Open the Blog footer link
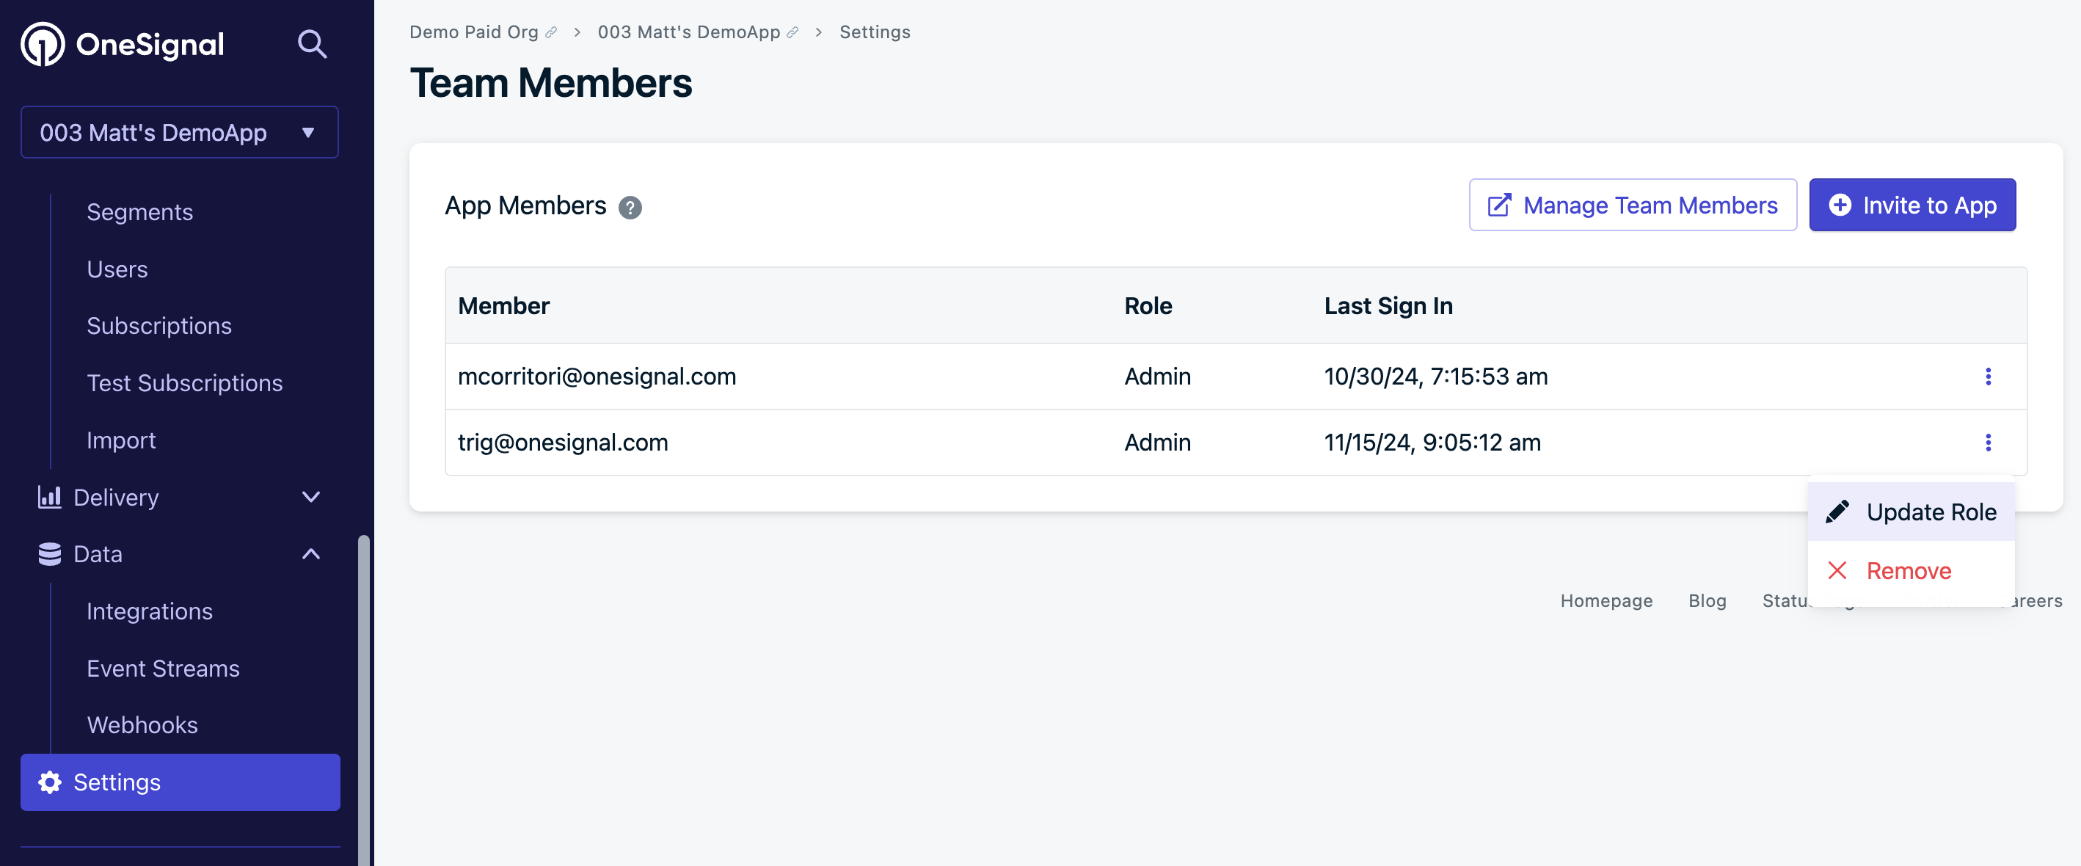The height and width of the screenshot is (866, 2081). pyautogui.click(x=1707, y=601)
